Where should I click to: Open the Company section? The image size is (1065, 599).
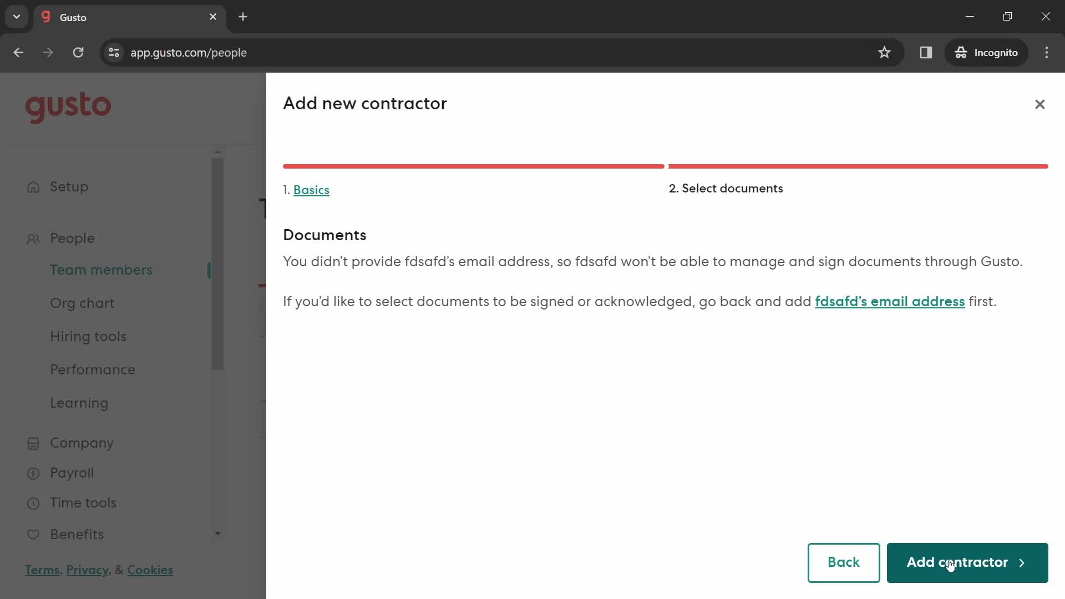click(82, 443)
